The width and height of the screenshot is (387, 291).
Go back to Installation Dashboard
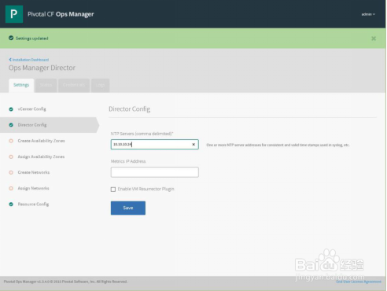29,60
